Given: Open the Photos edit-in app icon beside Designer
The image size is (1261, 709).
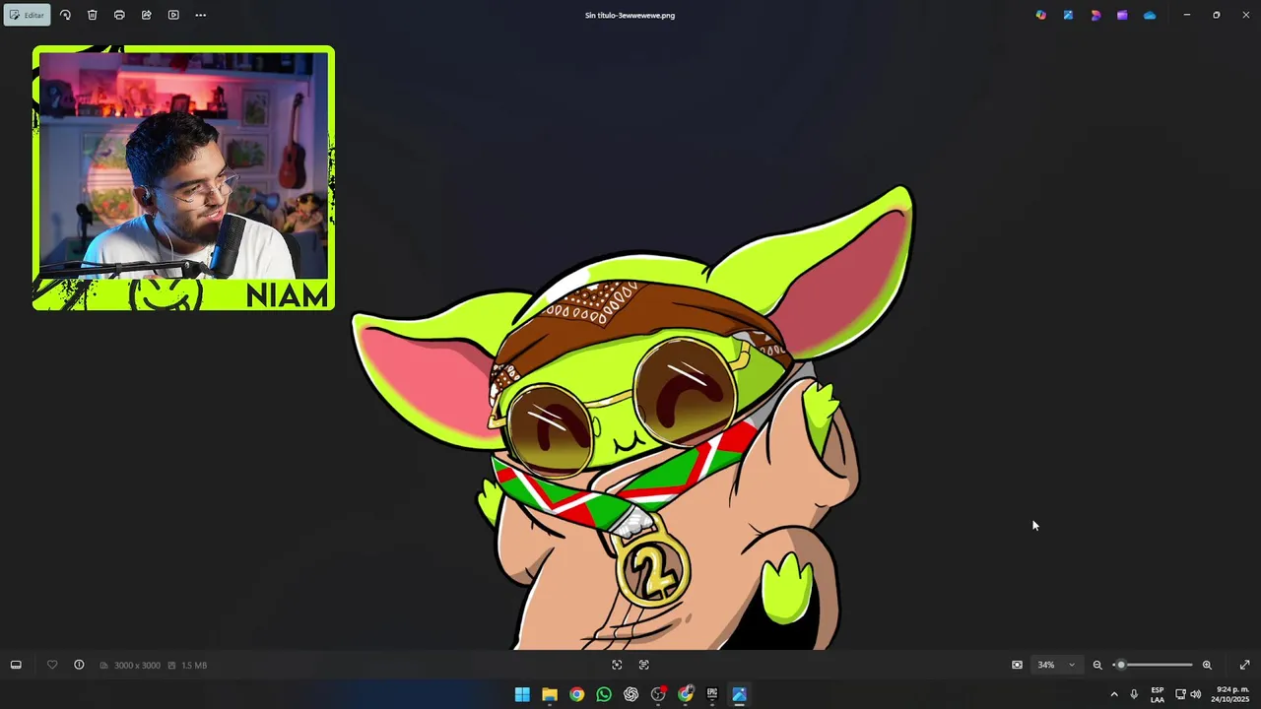Looking at the screenshot, I should [1068, 15].
